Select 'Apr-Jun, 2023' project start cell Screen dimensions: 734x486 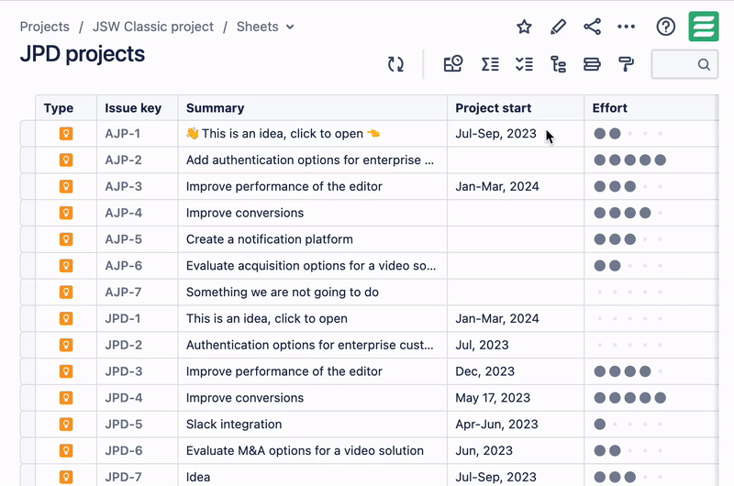pos(516,425)
